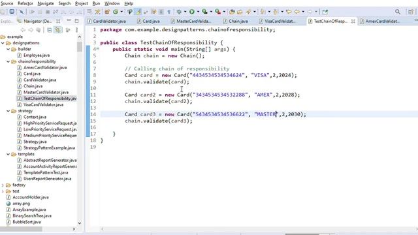This screenshot has width=418, height=235.
Task: Collapse the strategy folder
Action: tap(8, 111)
